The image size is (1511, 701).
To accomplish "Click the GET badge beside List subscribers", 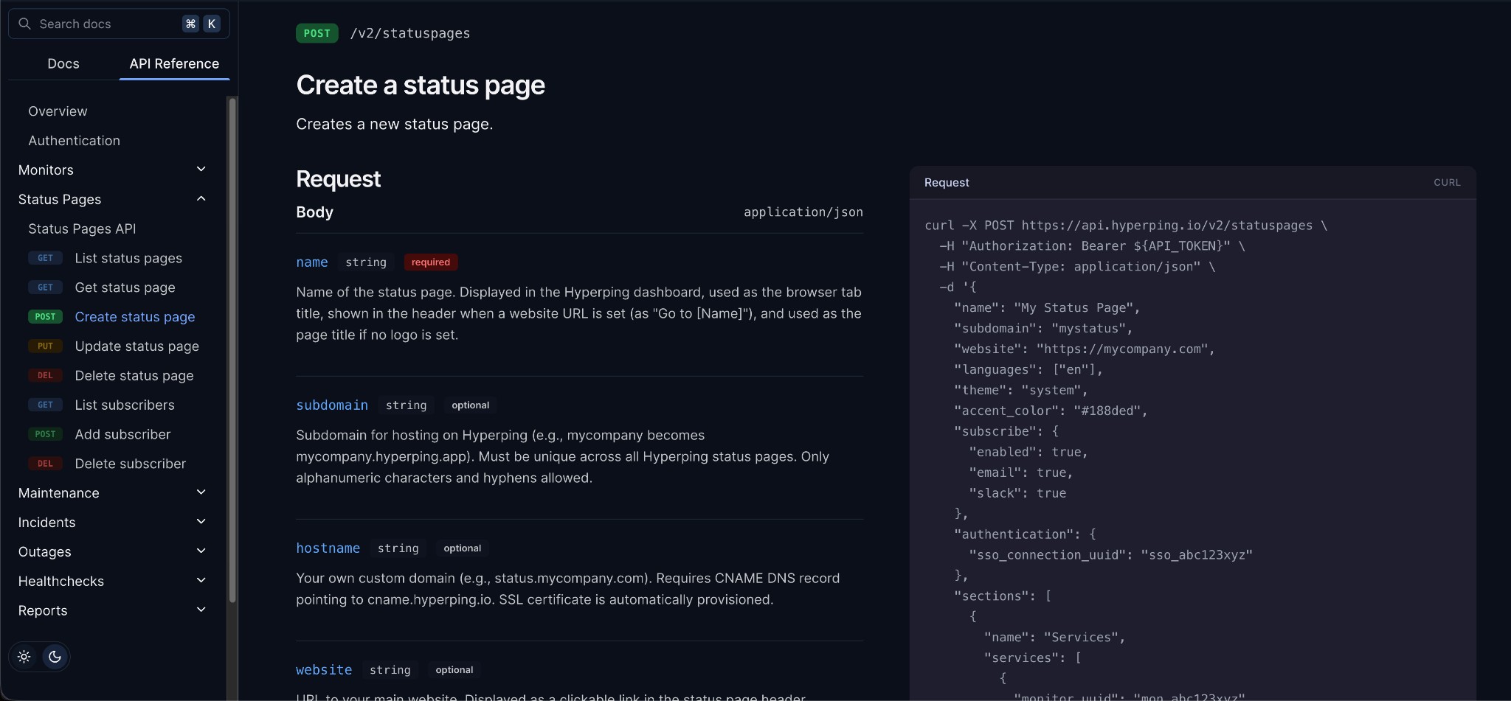I will (45, 405).
